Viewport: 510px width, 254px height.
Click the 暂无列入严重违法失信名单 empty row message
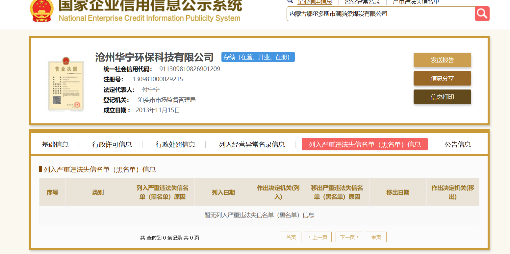pos(259,215)
